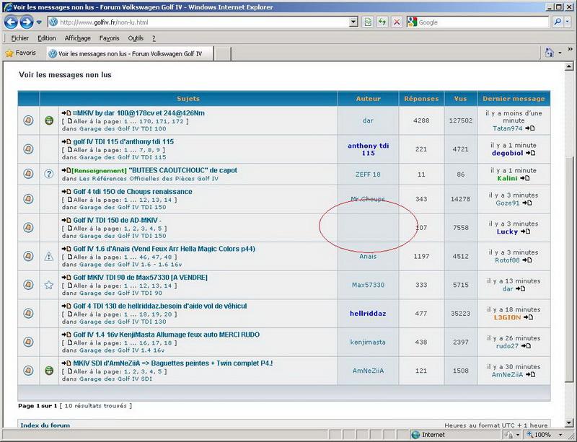Click question mark icon on BUTEES topic
577x442 pixels.
pyautogui.click(x=49, y=174)
